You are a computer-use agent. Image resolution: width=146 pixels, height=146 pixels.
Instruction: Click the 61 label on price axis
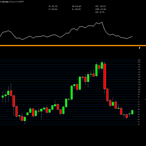139,112
